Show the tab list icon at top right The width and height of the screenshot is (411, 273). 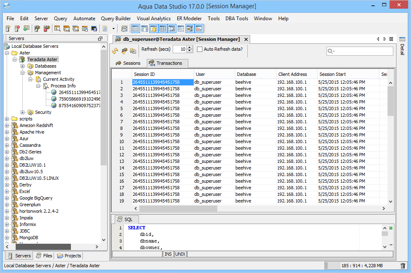coord(391,39)
